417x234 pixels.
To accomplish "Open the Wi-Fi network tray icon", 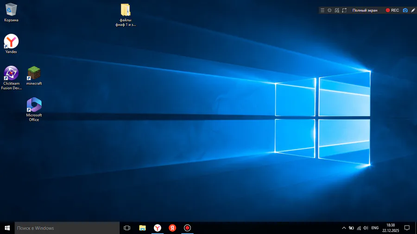I will click(359, 228).
